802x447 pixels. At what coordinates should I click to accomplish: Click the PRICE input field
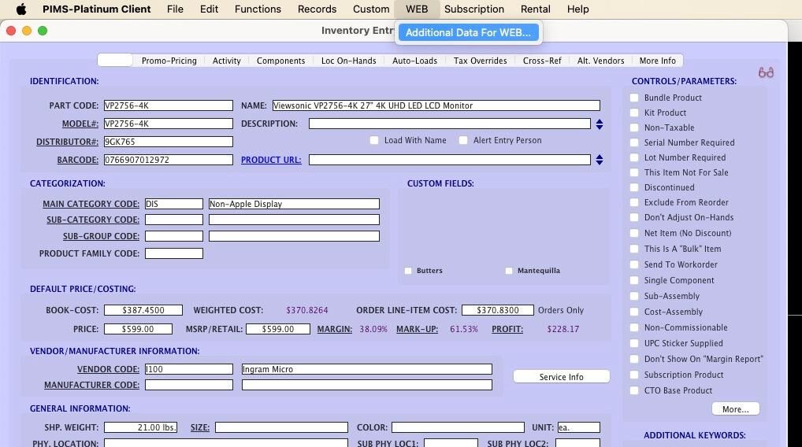click(x=138, y=329)
